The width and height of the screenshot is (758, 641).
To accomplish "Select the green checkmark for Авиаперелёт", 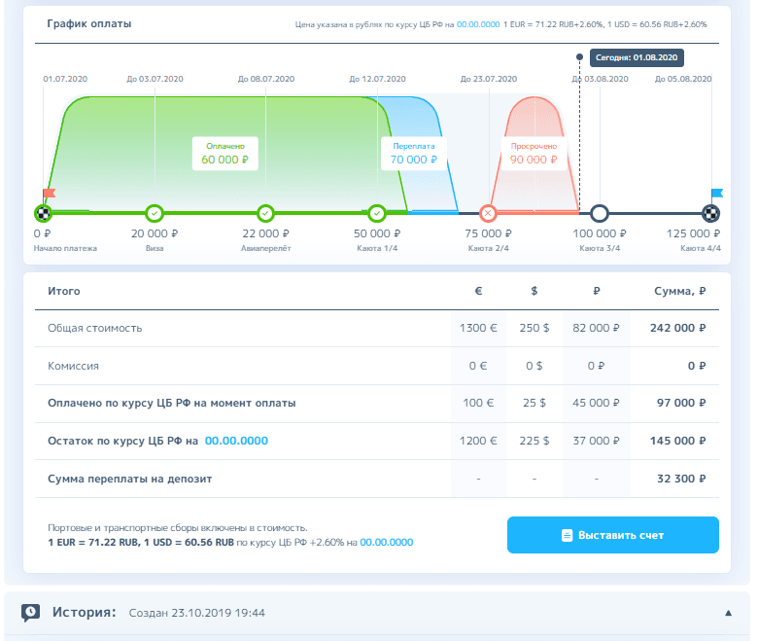I will pyautogui.click(x=265, y=213).
